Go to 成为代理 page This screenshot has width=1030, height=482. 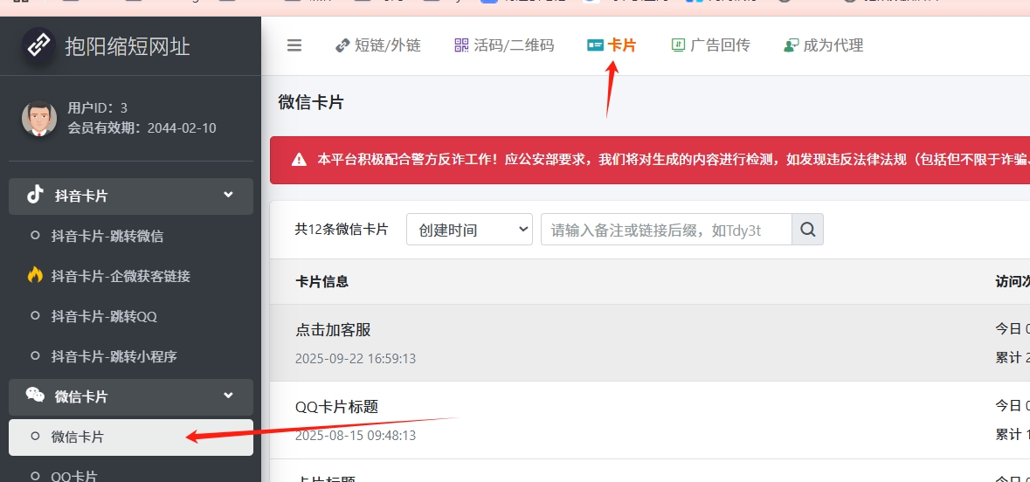coord(823,45)
